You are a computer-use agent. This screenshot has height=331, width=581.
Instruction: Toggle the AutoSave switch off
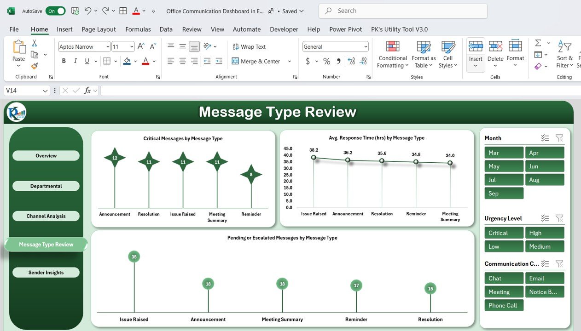click(x=55, y=11)
